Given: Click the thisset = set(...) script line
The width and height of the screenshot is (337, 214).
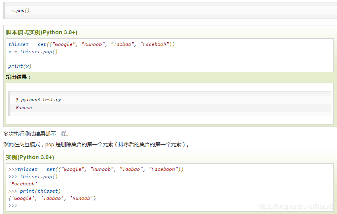Looking at the screenshot, I should [x=92, y=44].
